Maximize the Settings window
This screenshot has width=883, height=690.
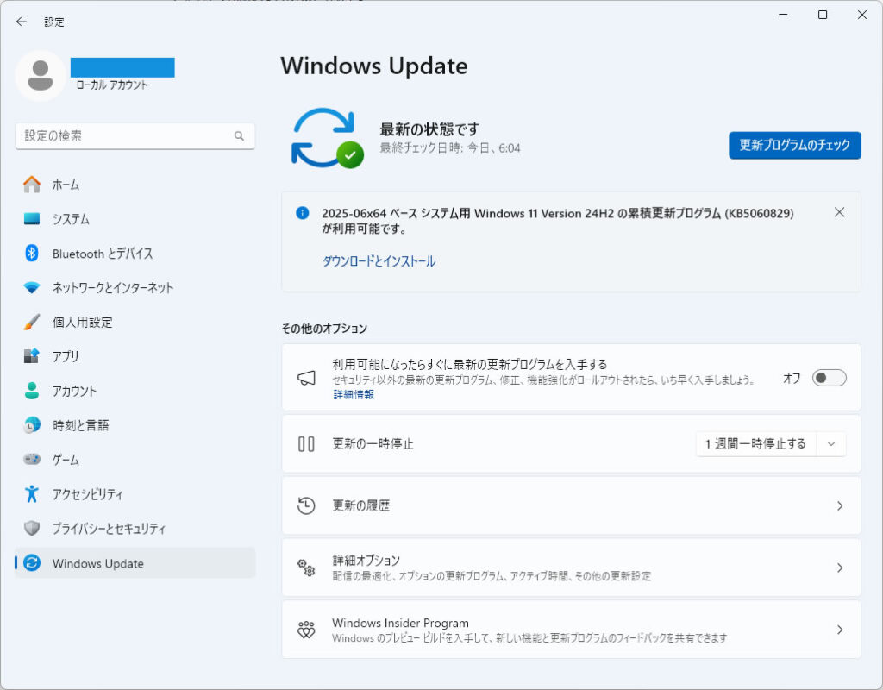click(823, 16)
